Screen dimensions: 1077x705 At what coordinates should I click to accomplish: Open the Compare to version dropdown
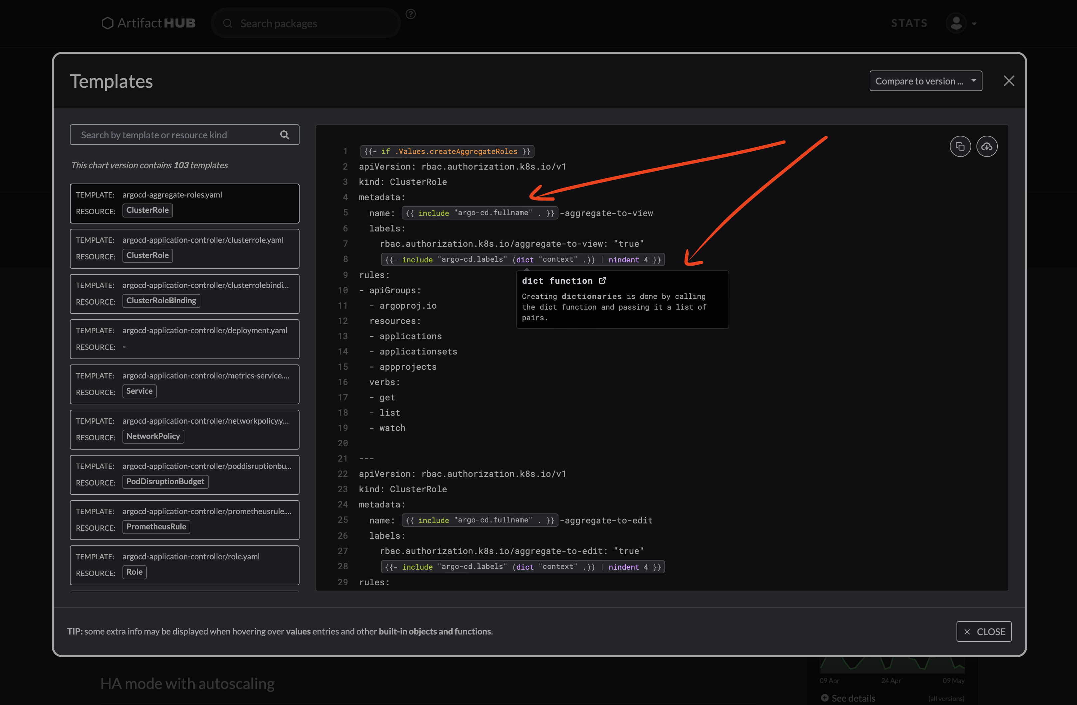point(926,80)
